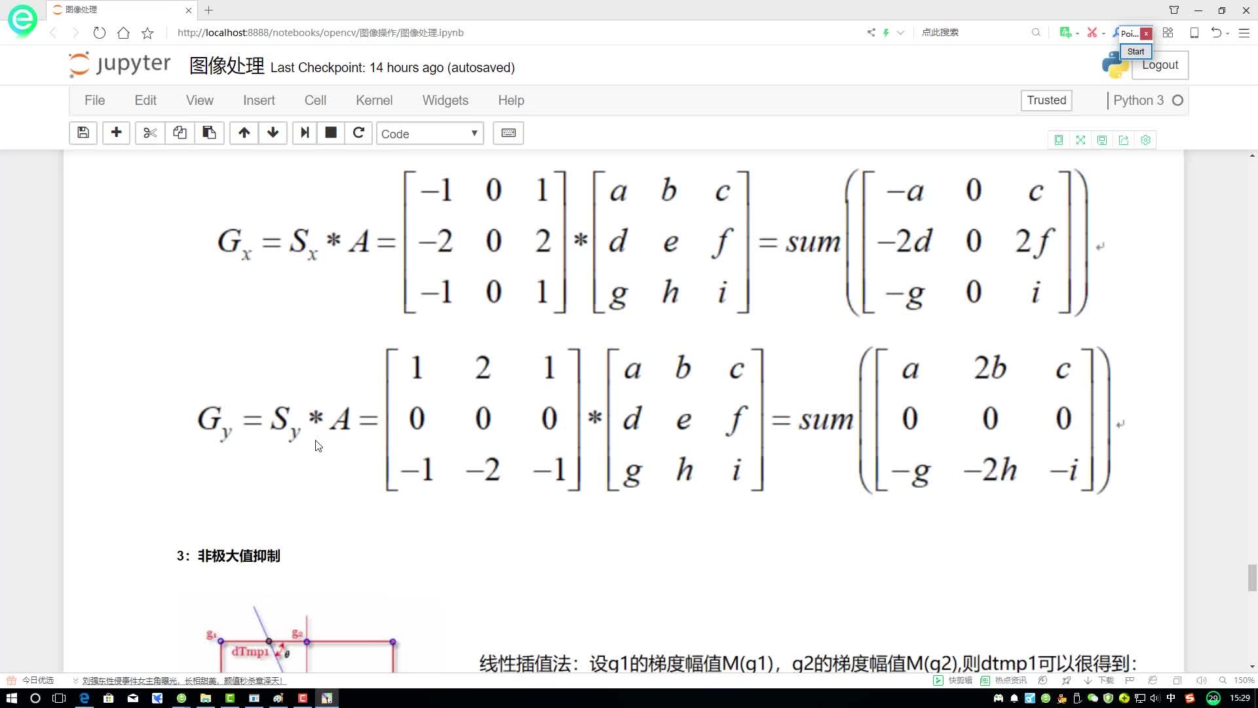Select the Cell type dropdown showing Code
Viewport: 1258px width, 708px height.
[x=429, y=133]
